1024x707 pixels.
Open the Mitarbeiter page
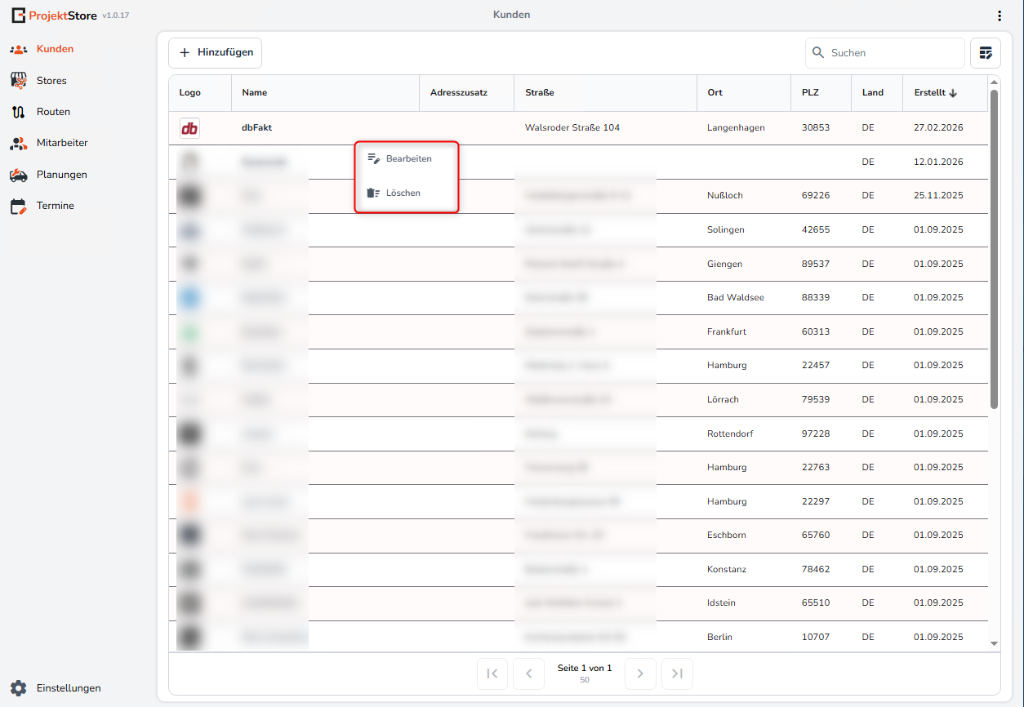click(61, 143)
